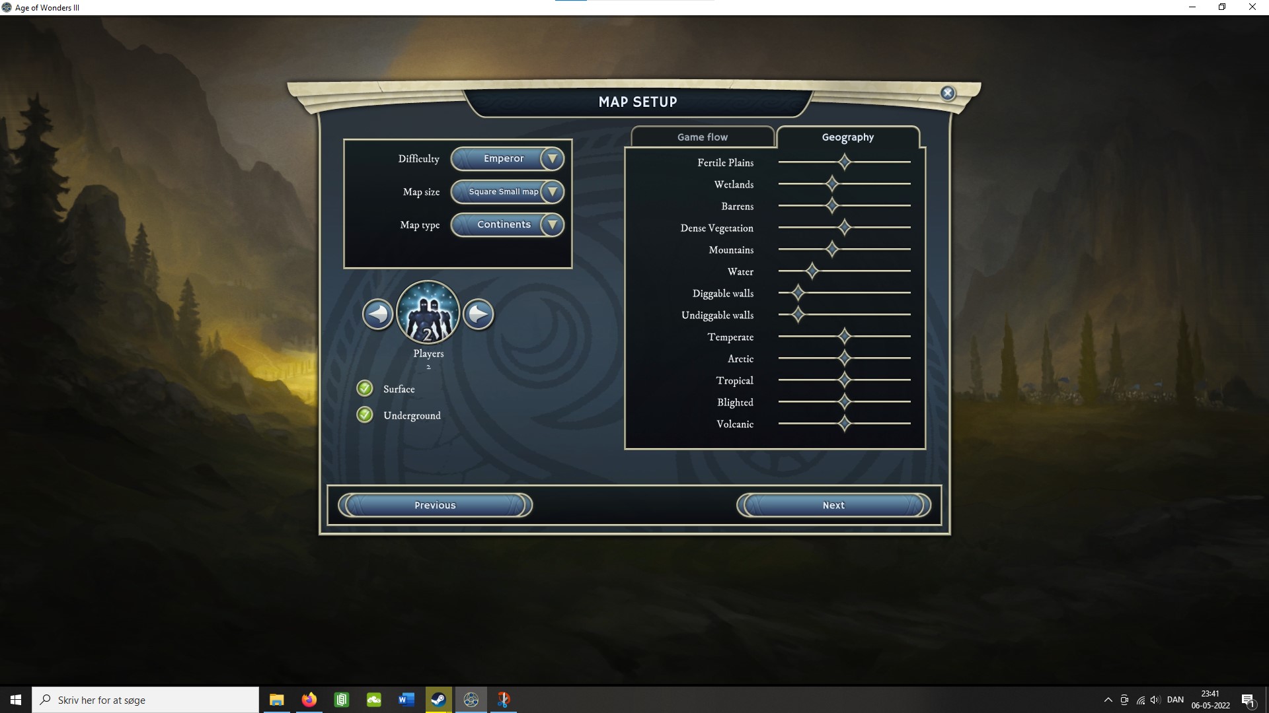The image size is (1269, 713).
Task: Toggle the Underground checkbox
Action: coord(365,415)
